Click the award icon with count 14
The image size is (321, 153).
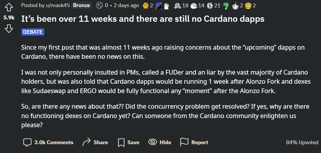193,5
